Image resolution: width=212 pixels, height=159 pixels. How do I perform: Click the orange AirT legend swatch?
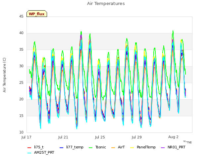113,148
